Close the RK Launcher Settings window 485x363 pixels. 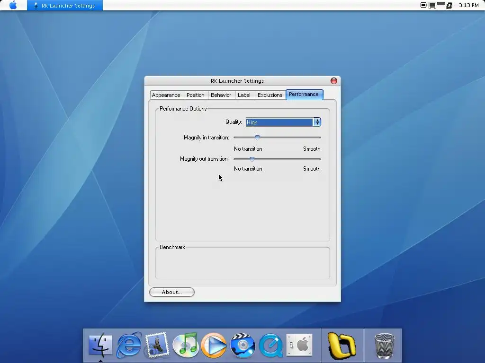[334, 81]
